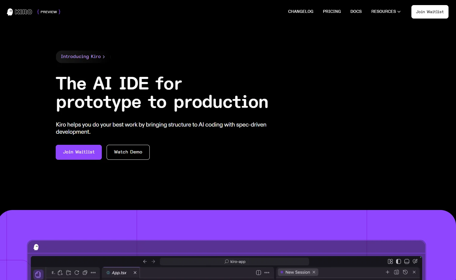Click the chat edit icon in IDE titlebar
The width and height of the screenshot is (456, 280).
(x=415, y=261)
